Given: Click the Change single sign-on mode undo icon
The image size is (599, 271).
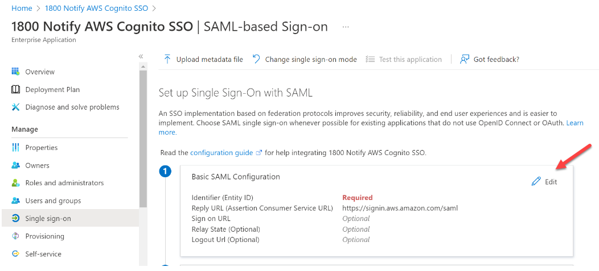Looking at the screenshot, I should tap(256, 59).
